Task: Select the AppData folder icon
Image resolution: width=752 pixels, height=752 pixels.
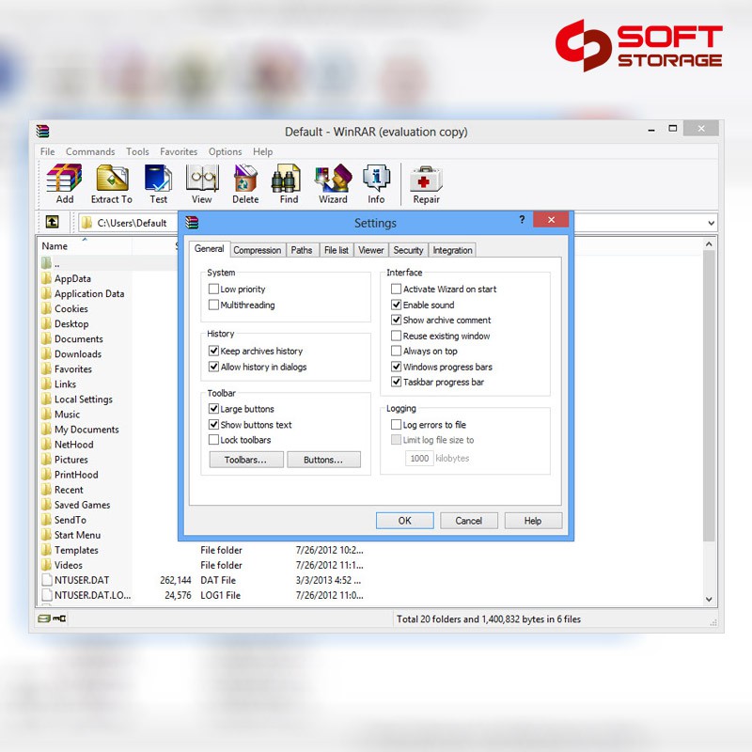Action: [46, 278]
